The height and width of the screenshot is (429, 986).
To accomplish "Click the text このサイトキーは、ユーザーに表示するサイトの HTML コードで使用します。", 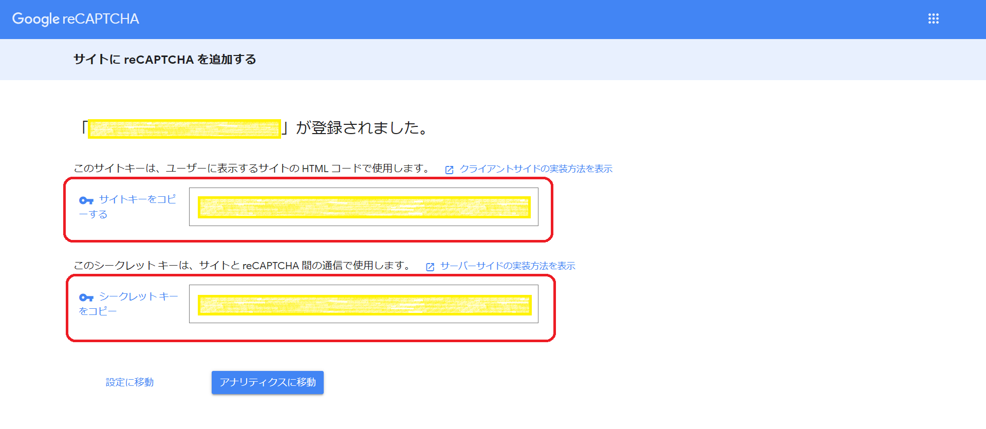I will click(252, 169).
